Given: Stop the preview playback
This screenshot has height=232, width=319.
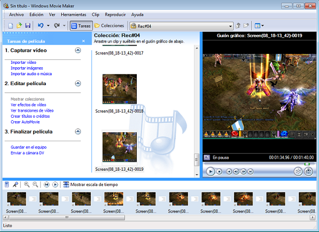Looking at the screenshot, I should tap(219, 172).
